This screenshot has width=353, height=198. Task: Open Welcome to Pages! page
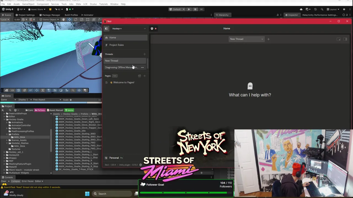[x=125, y=82]
